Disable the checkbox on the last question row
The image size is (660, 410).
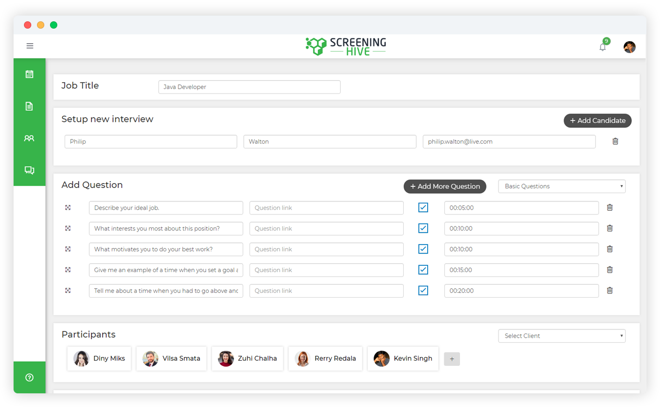tap(423, 290)
